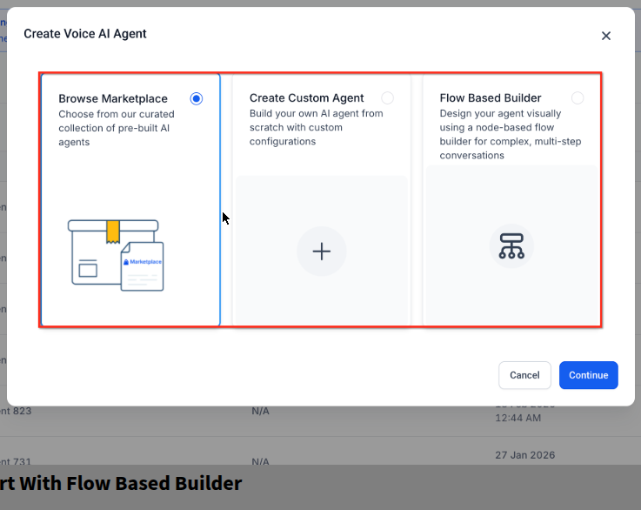The width and height of the screenshot is (641, 510).
Task: Click the 'Build your own AI agent' description
Action: click(316, 127)
